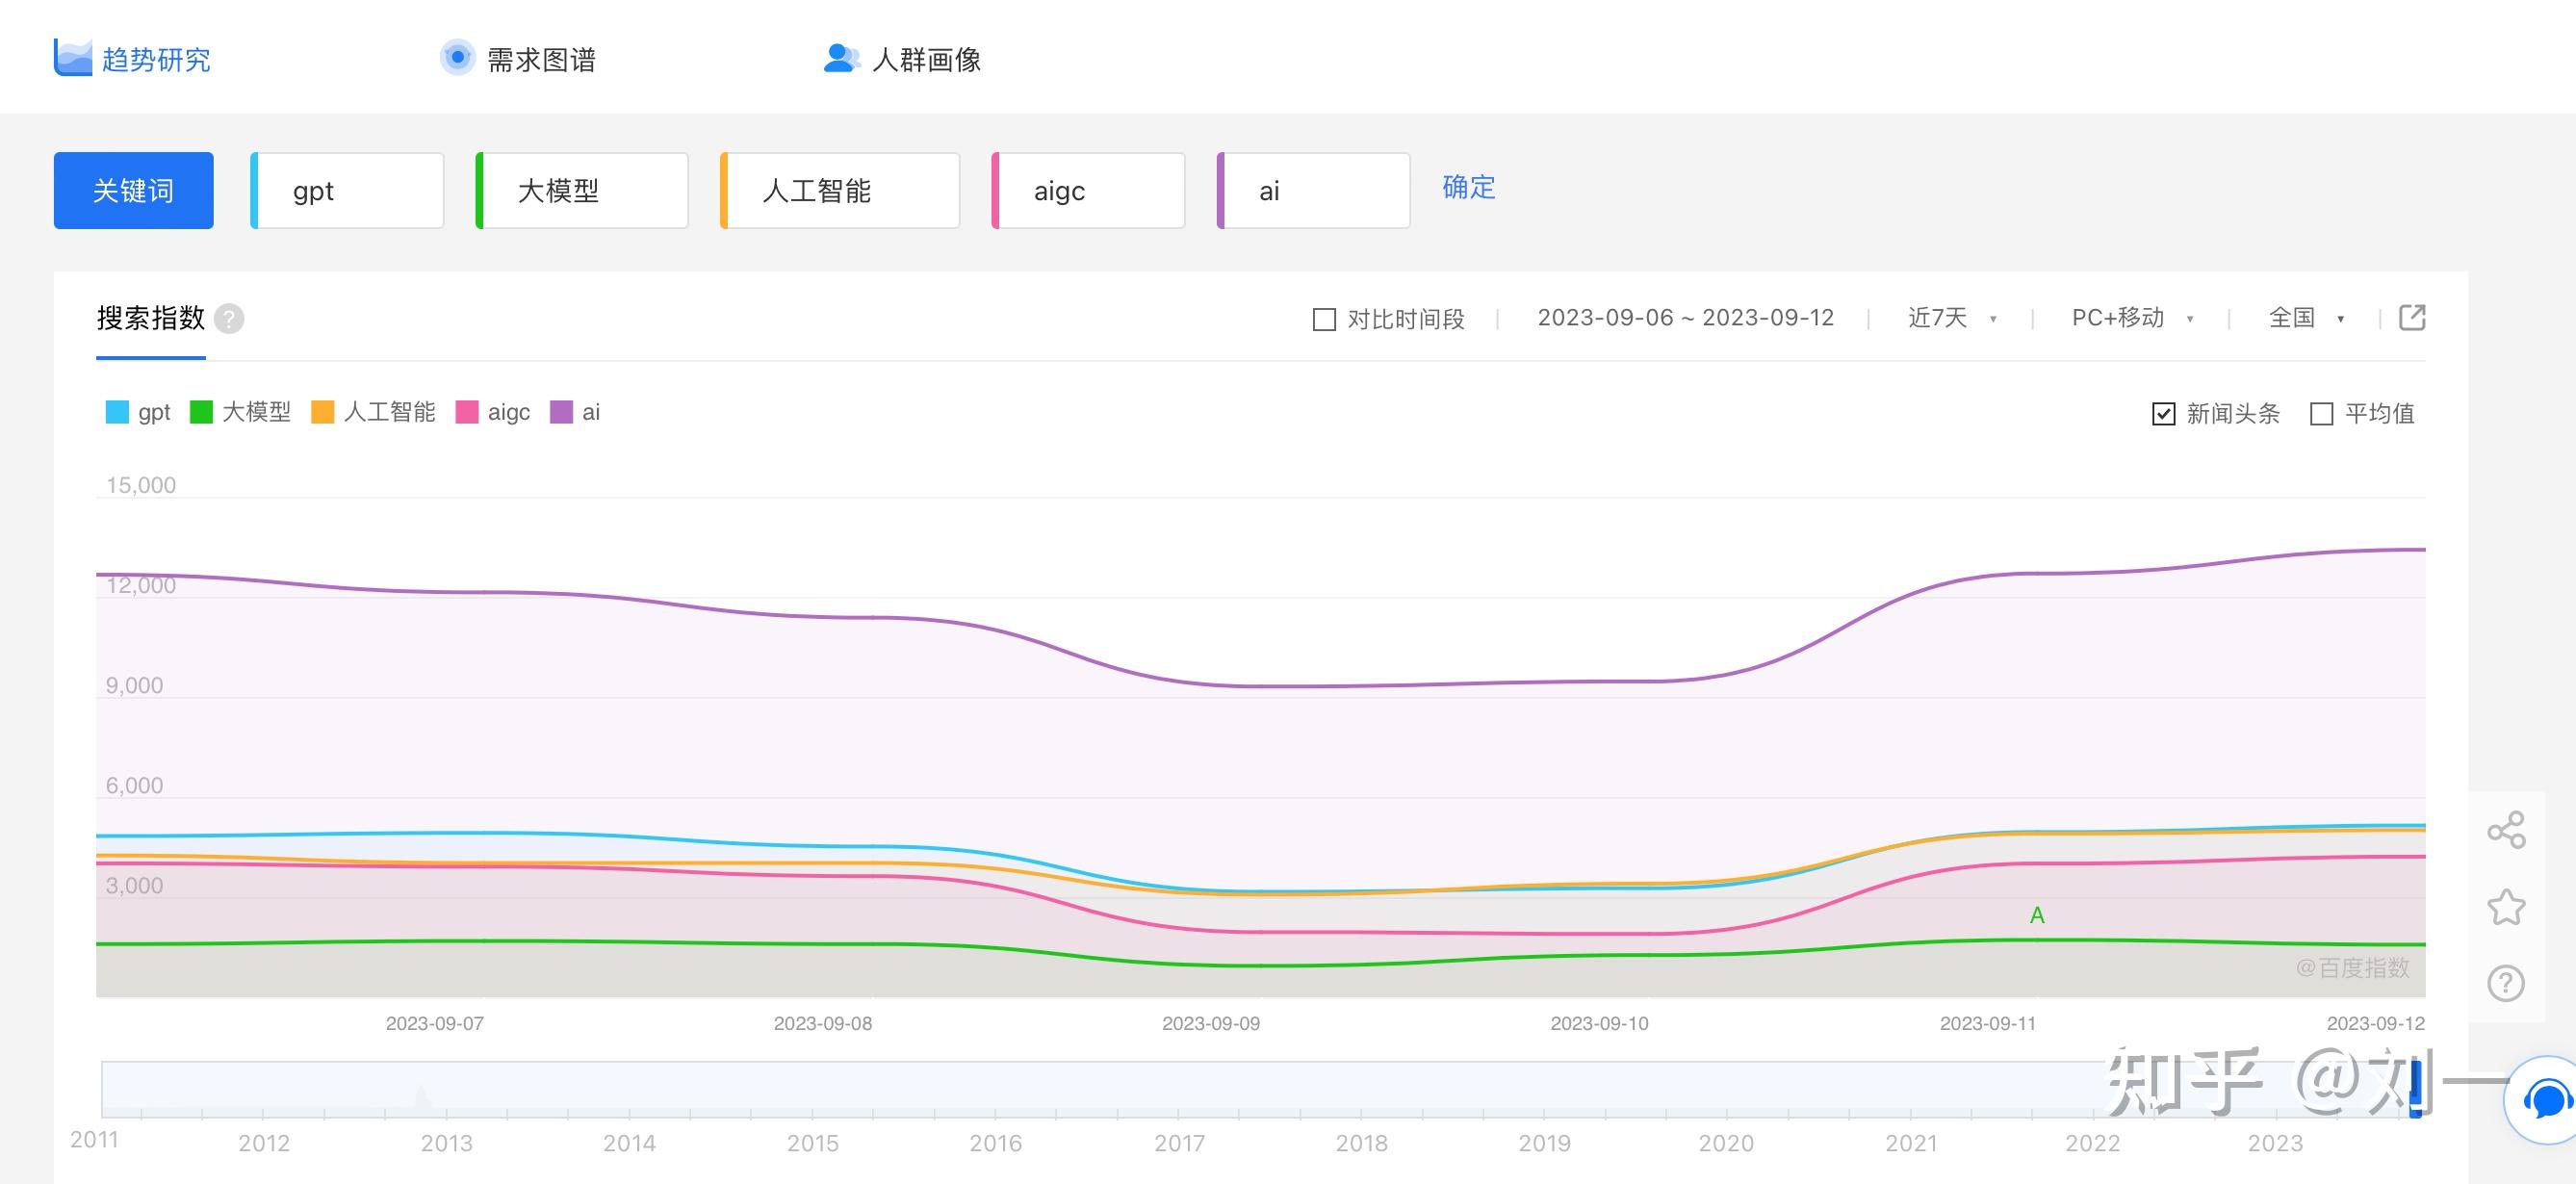2576x1184 pixels.
Task: Click the star favorite icon on the right edge
Action: click(2505, 906)
